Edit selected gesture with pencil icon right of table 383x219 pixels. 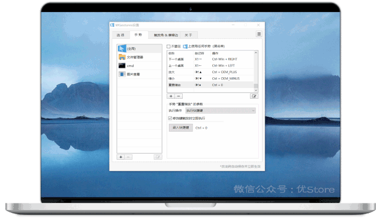(x=254, y=96)
